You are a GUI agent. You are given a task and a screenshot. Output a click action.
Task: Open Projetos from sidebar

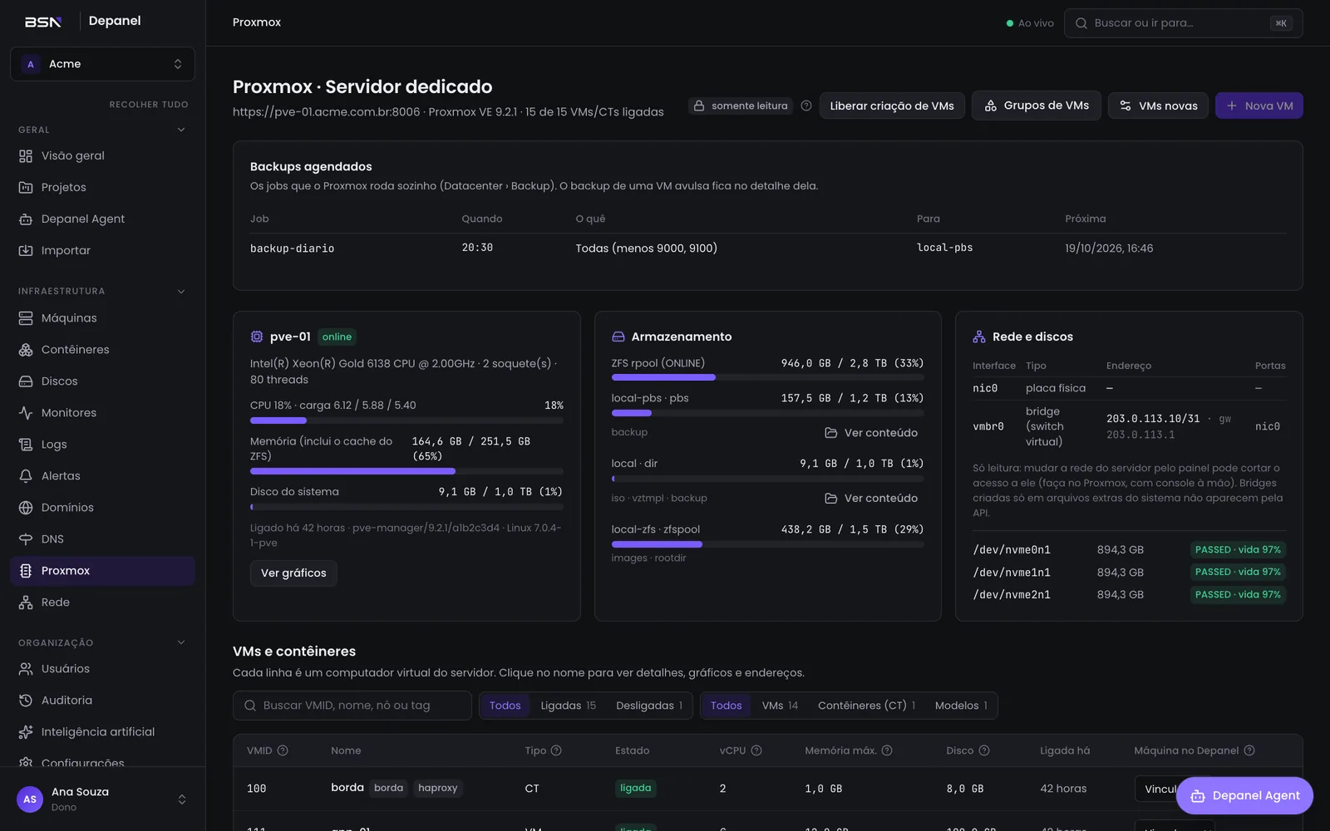point(102,187)
